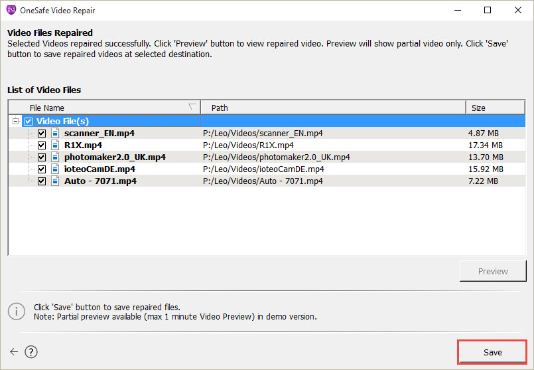Click the info icon beside the Save note
The width and height of the screenshot is (534, 370).
17,312
